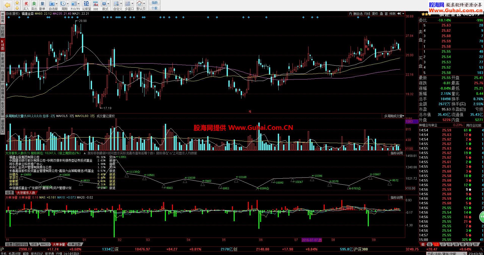The image size is (484, 255).
Task: Click the 设置 button left of 指标平台
Action: (x=9, y=244)
